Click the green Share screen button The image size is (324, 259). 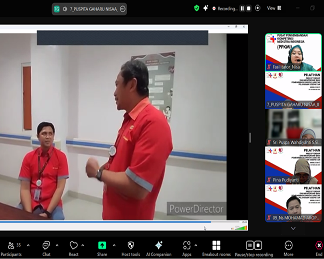pyautogui.click(x=102, y=247)
